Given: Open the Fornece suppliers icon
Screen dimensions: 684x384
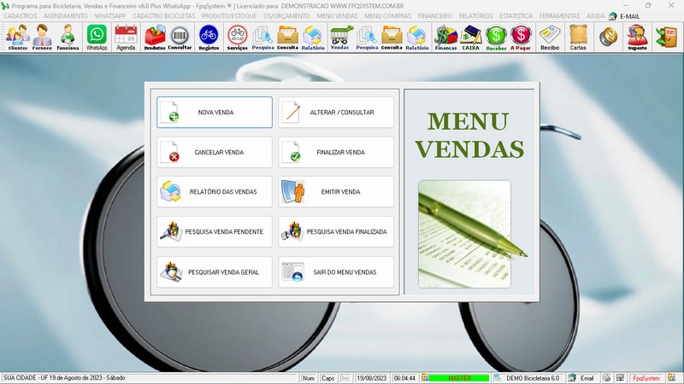Looking at the screenshot, I should (42, 38).
